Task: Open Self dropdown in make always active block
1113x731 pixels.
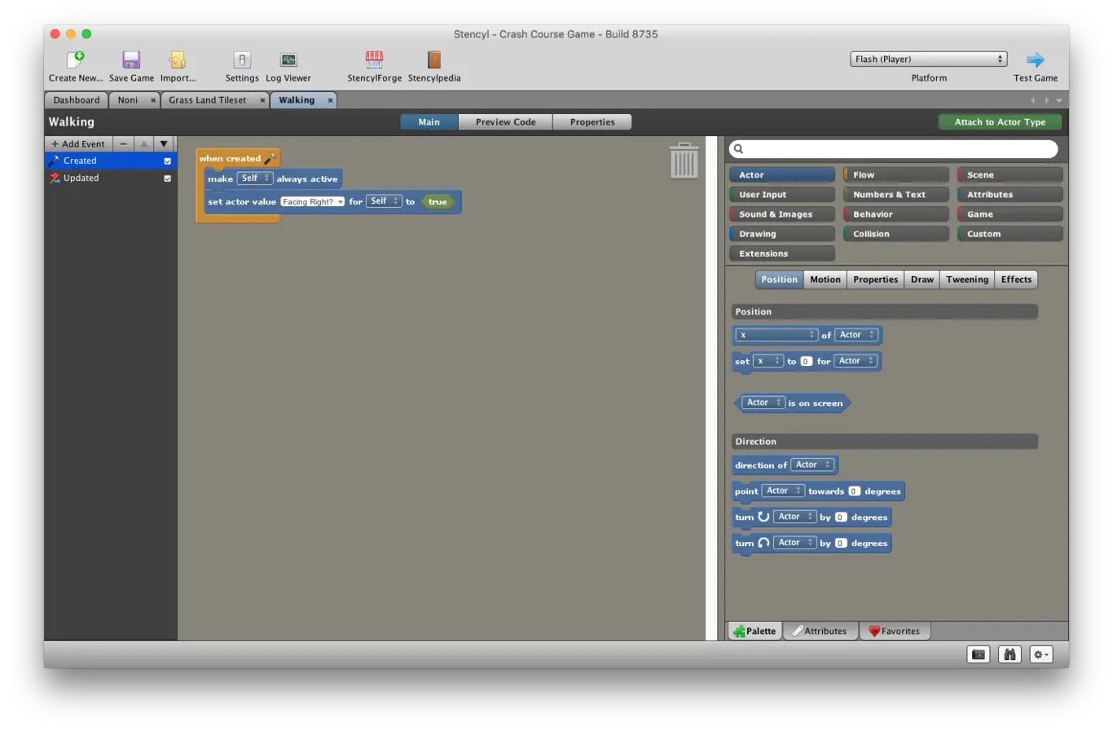Action: [255, 178]
